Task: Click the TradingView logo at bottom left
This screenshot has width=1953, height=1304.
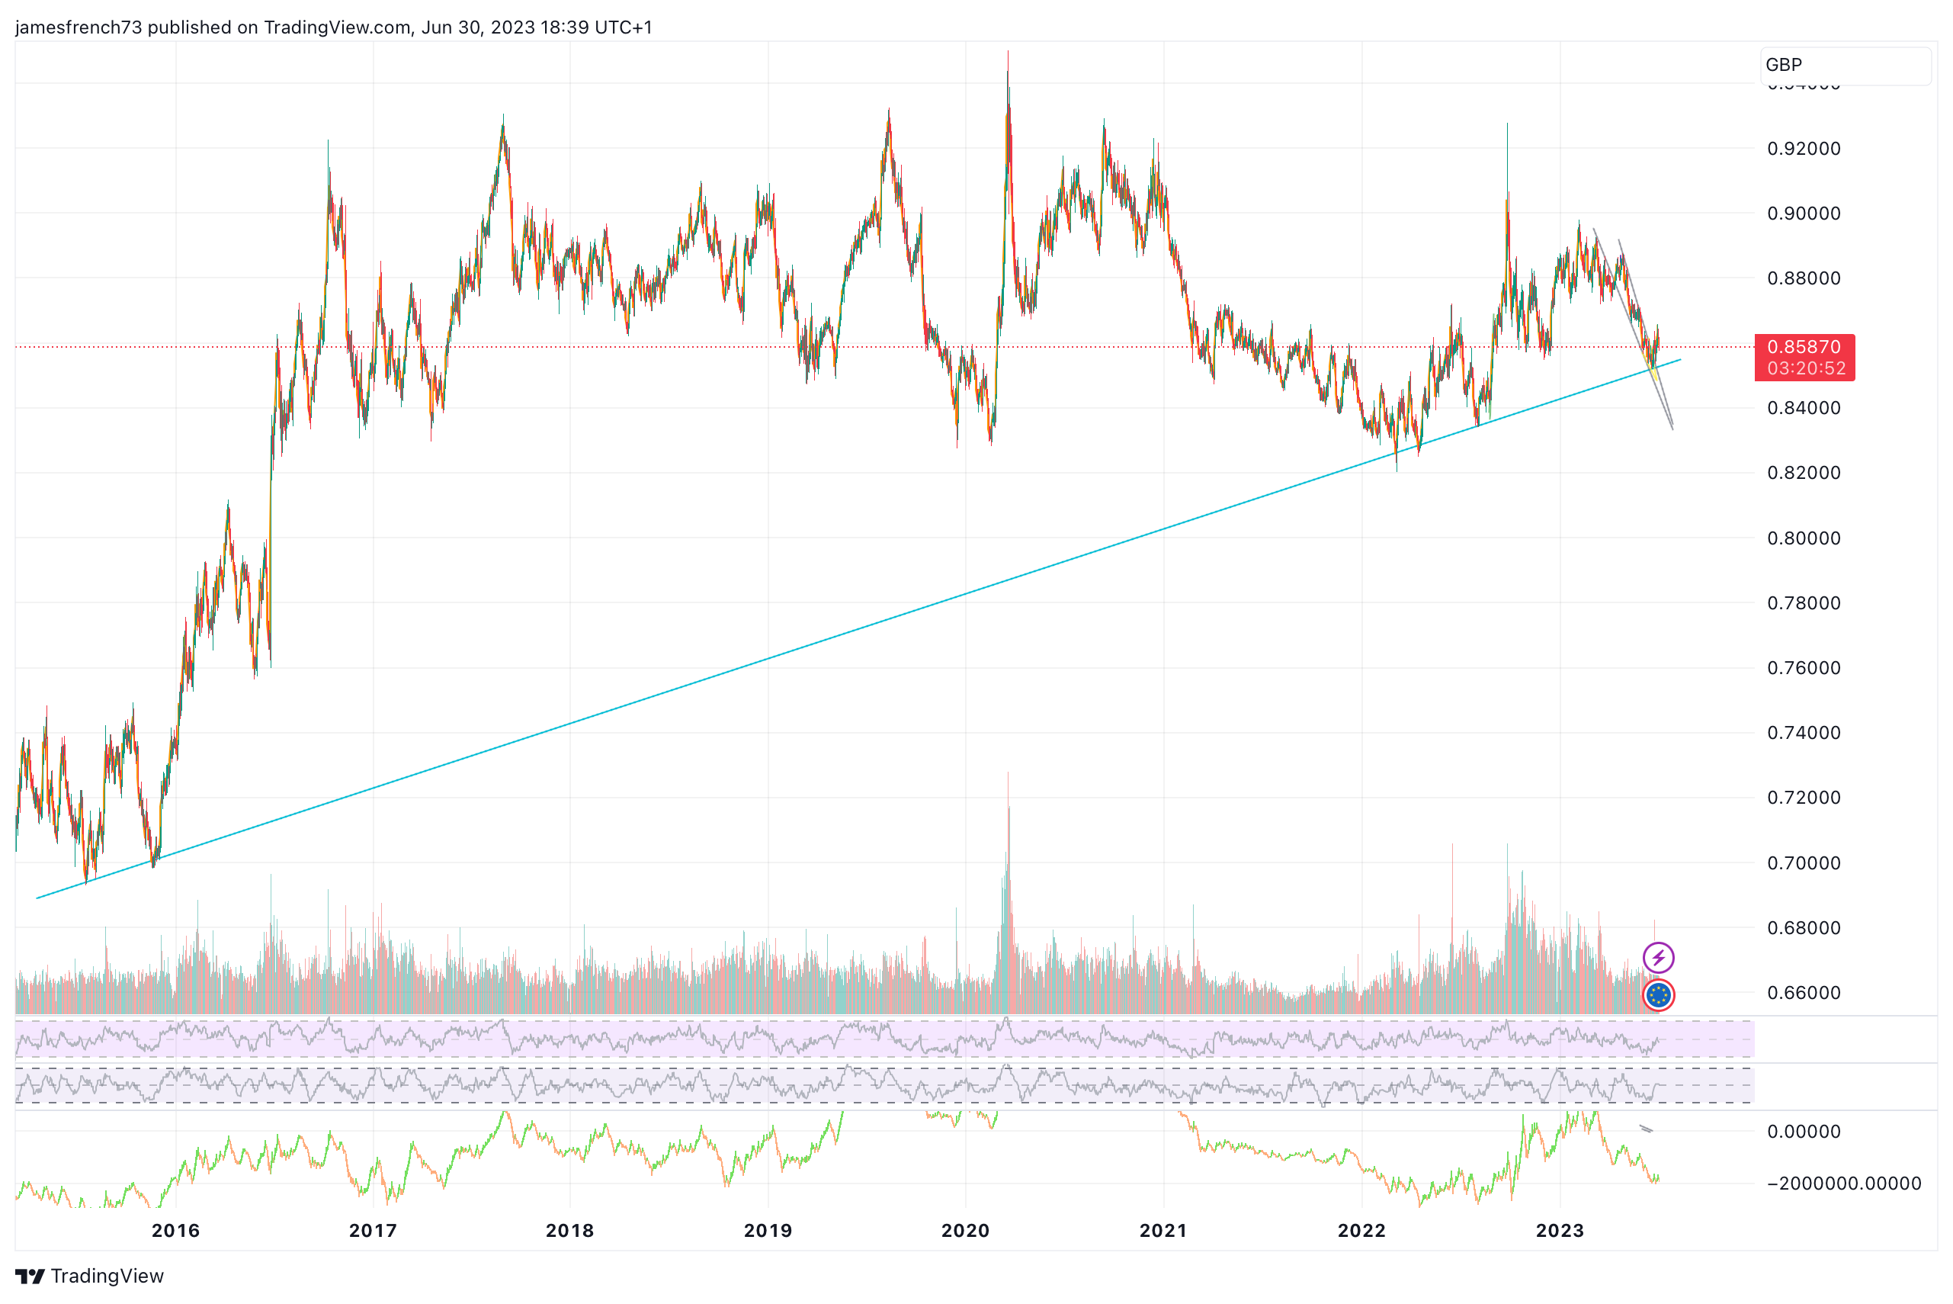Action: click(x=89, y=1275)
